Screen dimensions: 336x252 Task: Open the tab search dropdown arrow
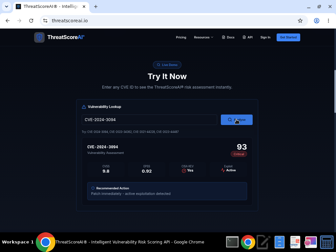7,7
